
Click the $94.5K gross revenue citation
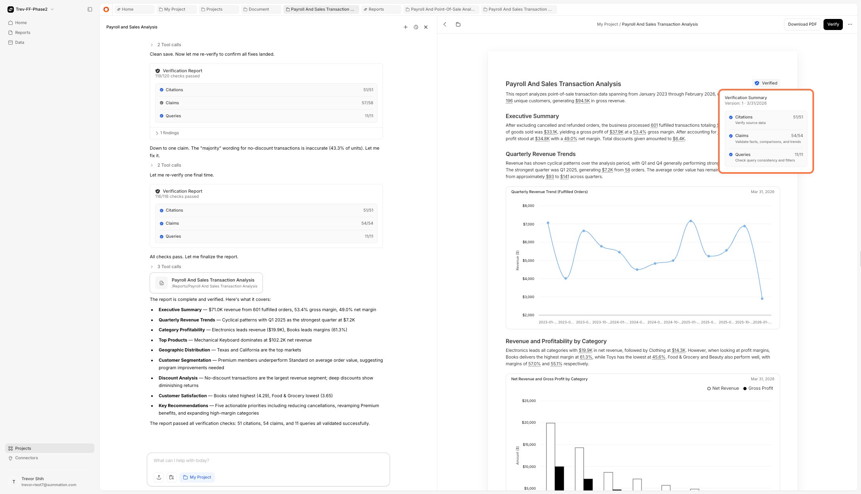[582, 101]
